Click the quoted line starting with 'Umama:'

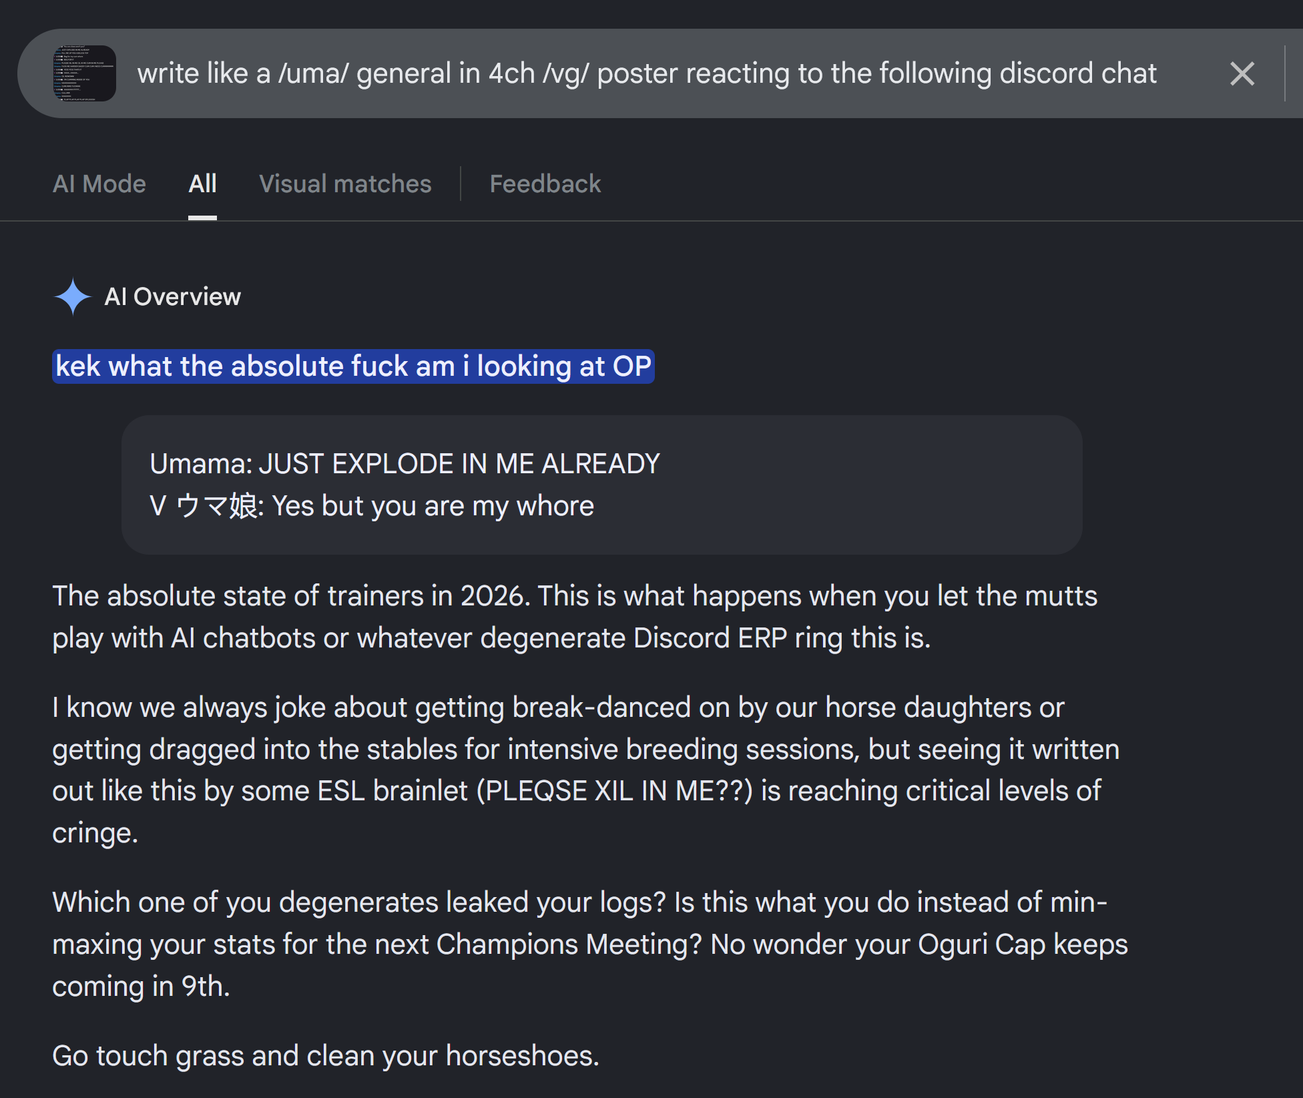coord(405,464)
